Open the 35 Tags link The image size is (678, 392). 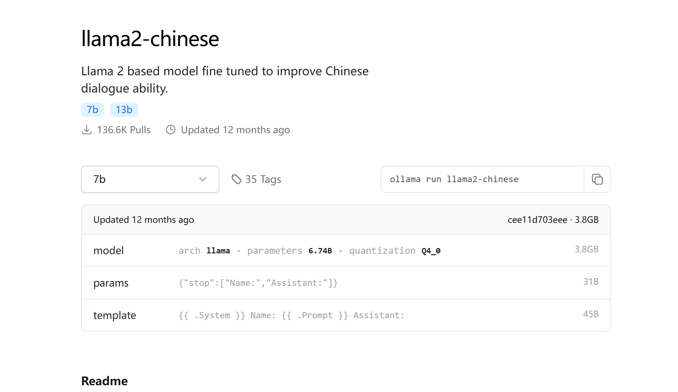256,179
